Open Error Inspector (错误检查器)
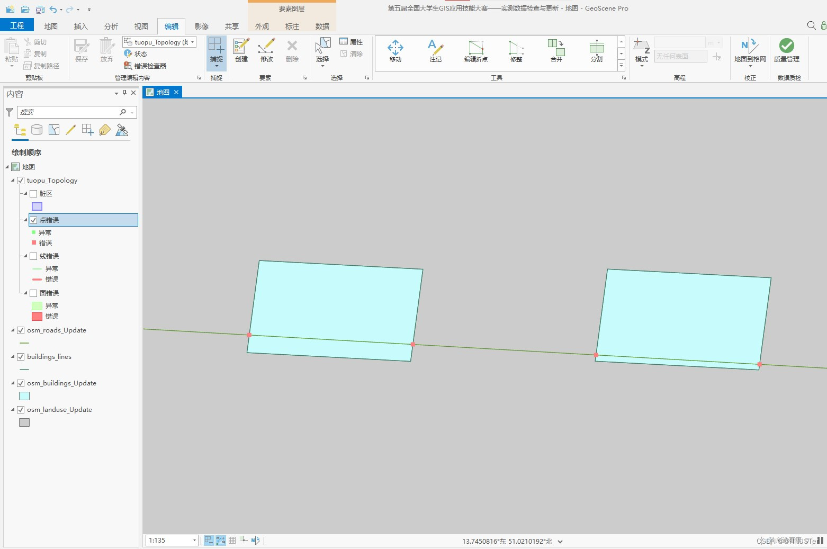Image resolution: width=827 pixels, height=549 pixels. click(x=145, y=66)
